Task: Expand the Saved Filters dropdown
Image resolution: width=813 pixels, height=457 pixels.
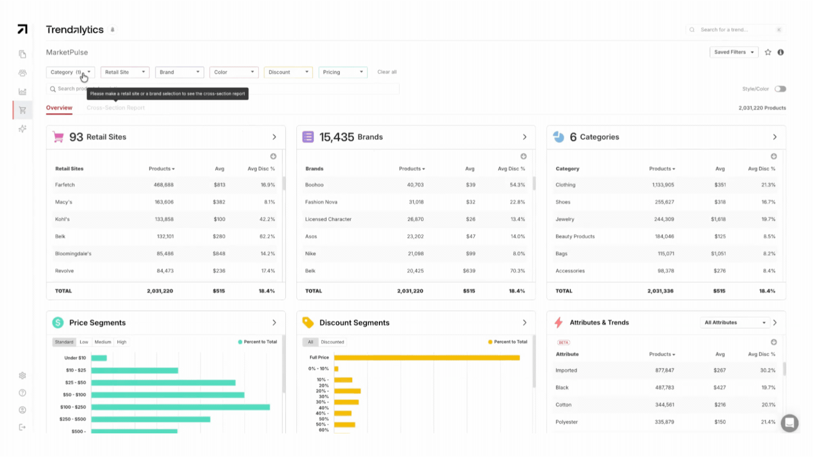Action: coord(734,52)
